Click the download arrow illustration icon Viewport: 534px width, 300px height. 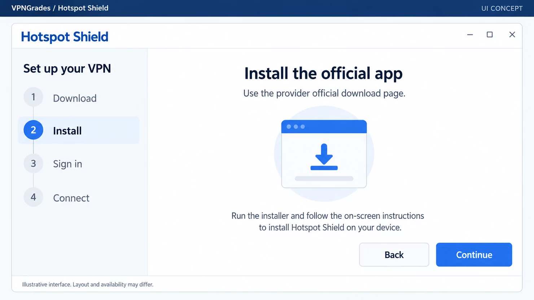pyautogui.click(x=324, y=157)
